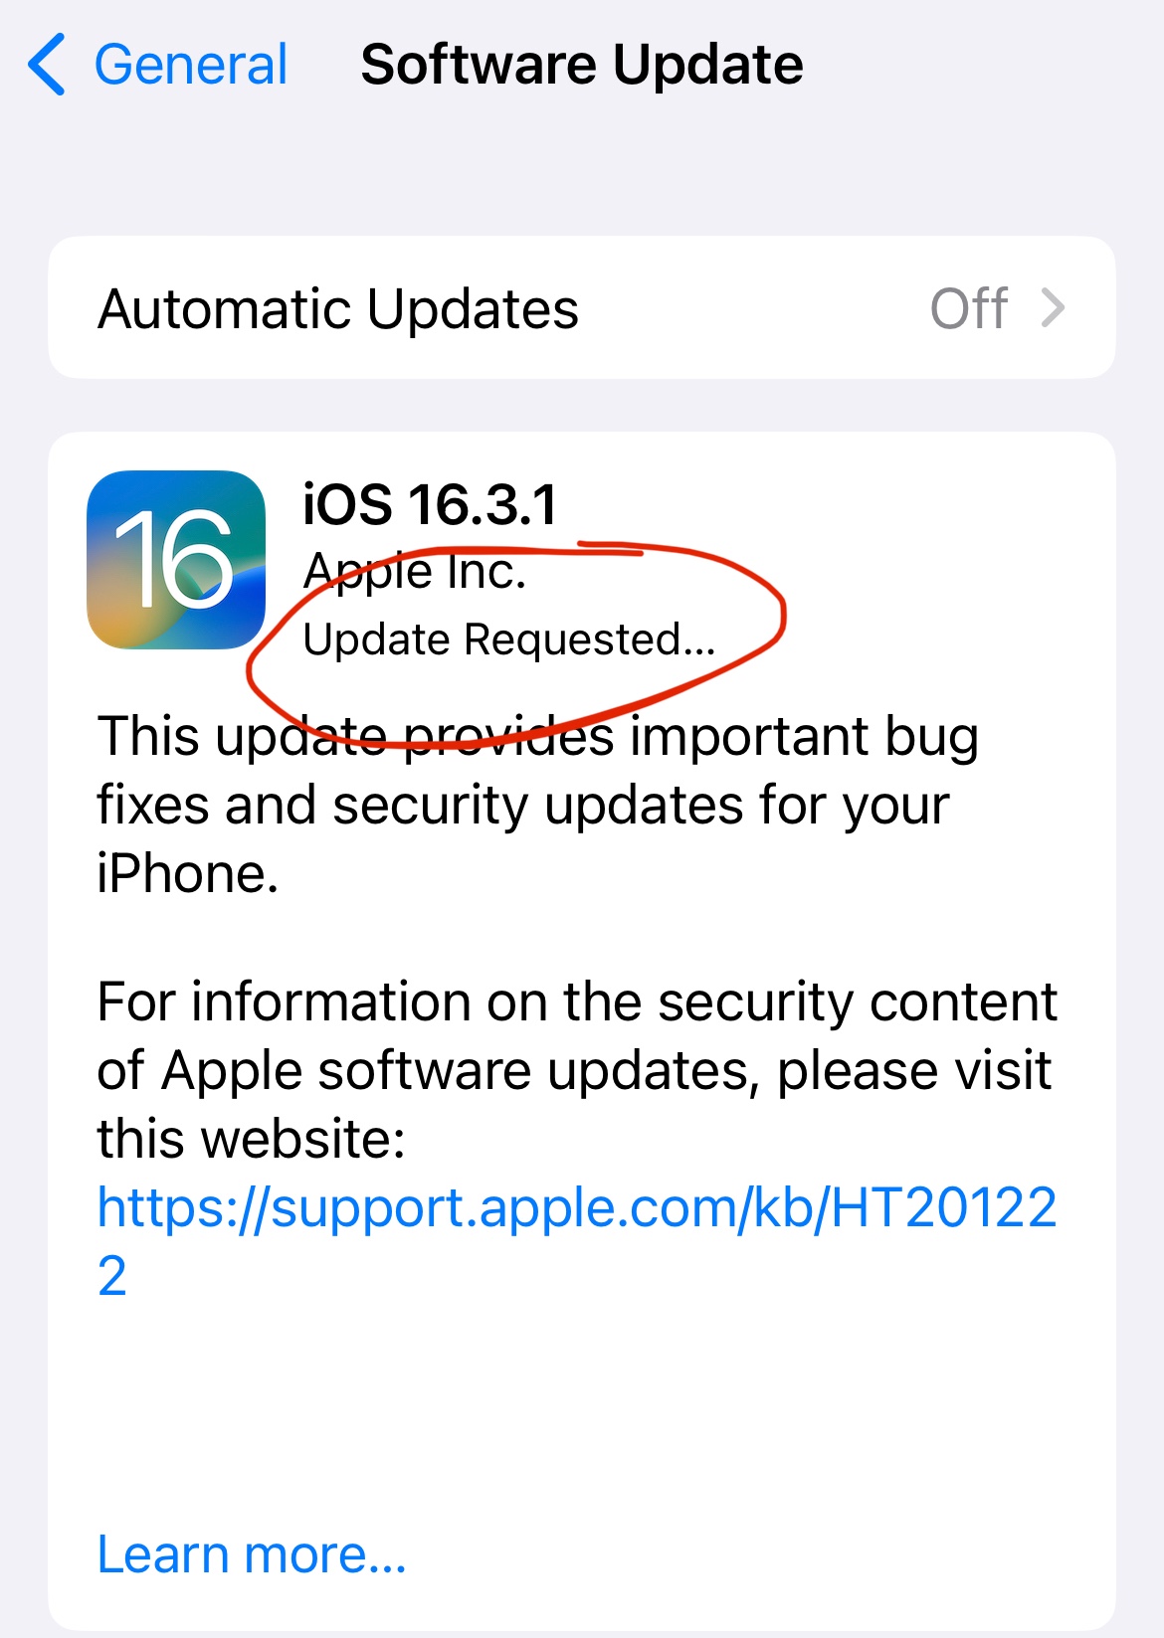Viewport: 1164px width, 1638px height.
Task: Tap the Software Update title
Action: (x=582, y=65)
